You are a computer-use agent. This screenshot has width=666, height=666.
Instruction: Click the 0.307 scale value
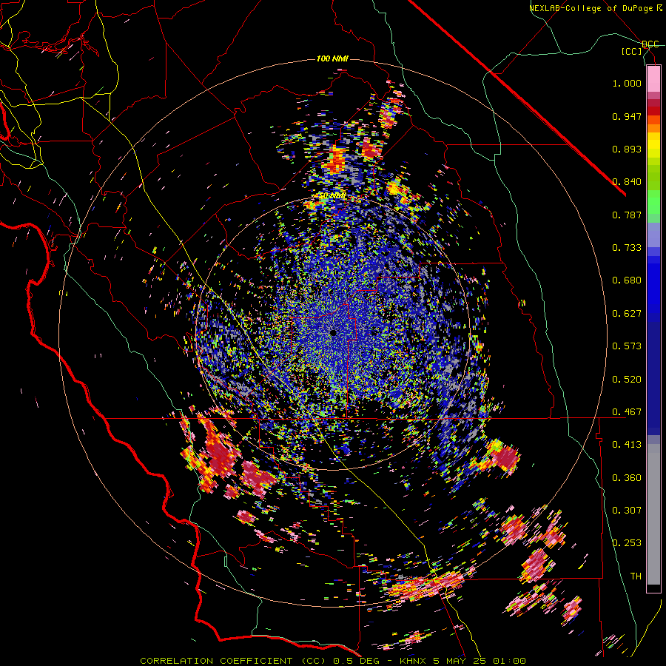click(x=627, y=511)
